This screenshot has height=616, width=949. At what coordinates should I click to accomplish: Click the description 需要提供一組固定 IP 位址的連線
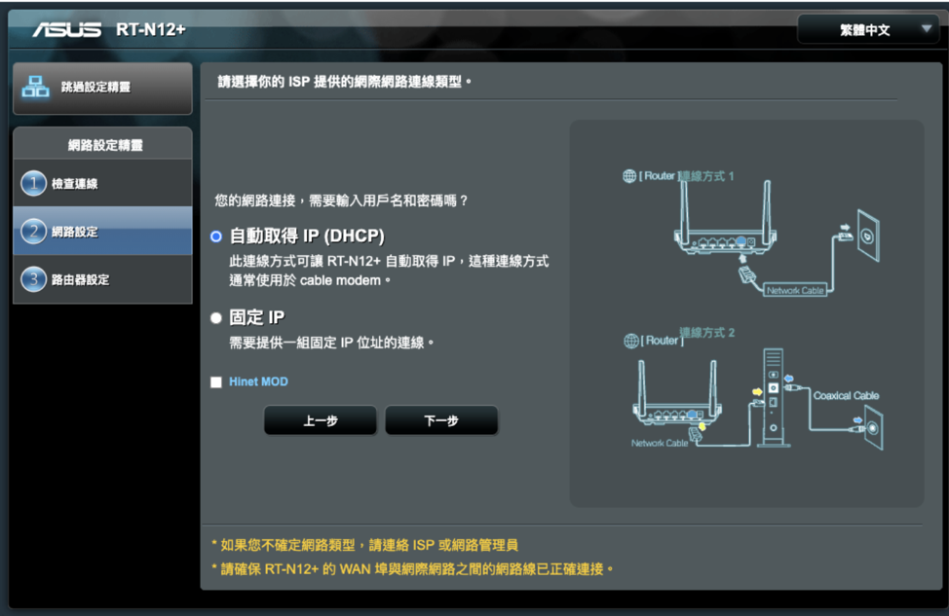(331, 343)
